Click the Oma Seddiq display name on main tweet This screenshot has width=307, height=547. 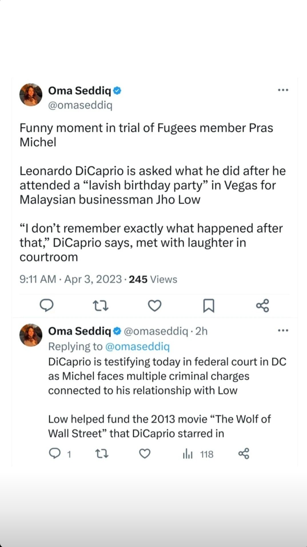(79, 91)
